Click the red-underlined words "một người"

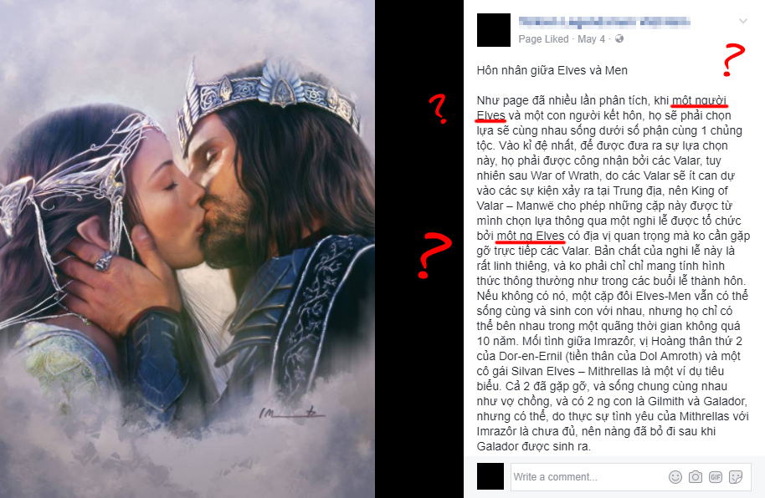click(x=699, y=100)
